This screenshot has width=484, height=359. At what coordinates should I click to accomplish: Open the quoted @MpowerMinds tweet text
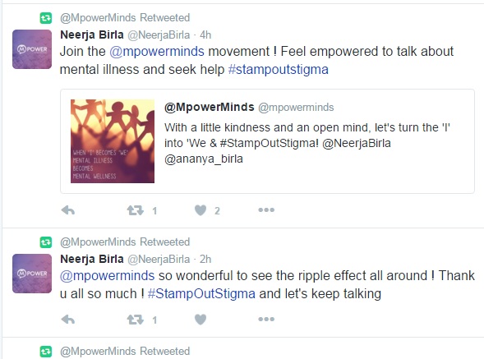(x=307, y=143)
